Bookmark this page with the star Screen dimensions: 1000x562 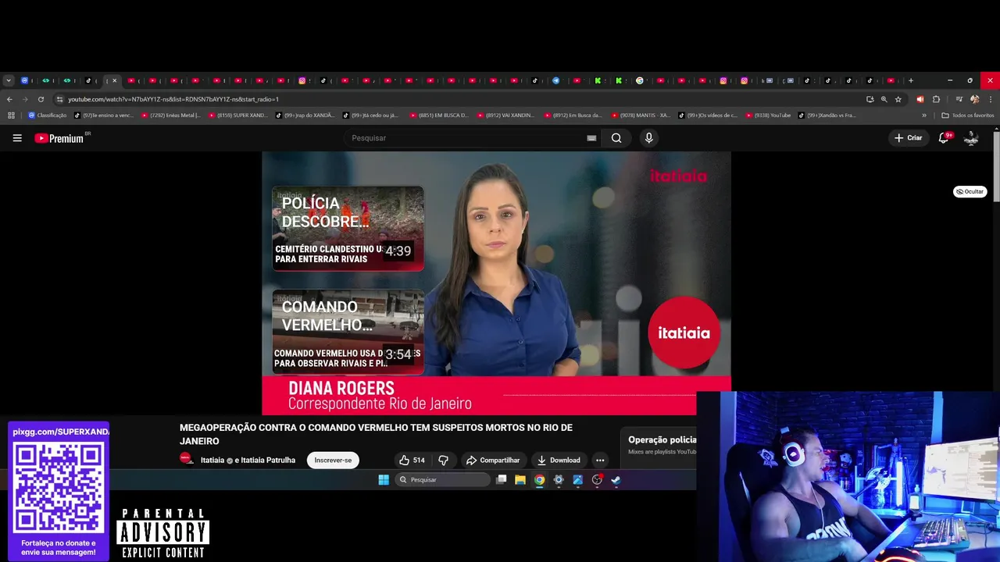pos(898,99)
